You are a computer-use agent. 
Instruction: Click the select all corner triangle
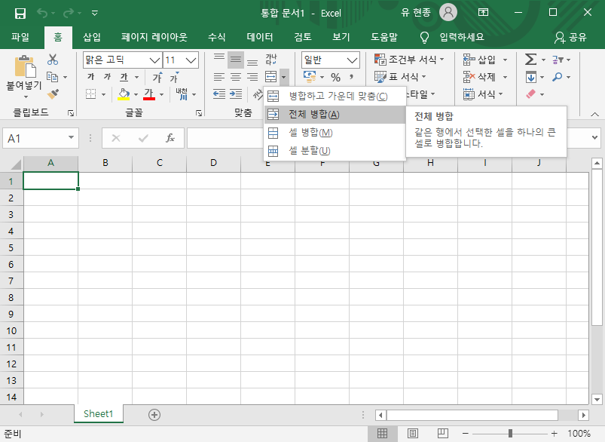pyautogui.click(x=16, y=164)
